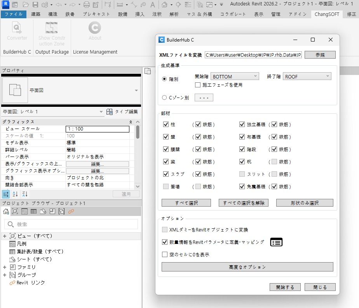
Task: Click the Type Edit icon in Properties
Action: [x=110, y=112]
